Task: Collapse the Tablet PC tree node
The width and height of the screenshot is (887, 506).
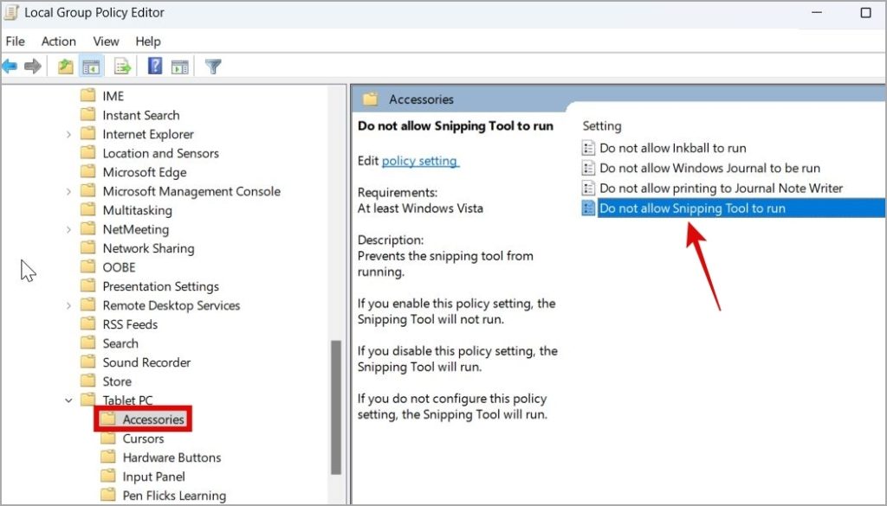Action: coord(68,400)
